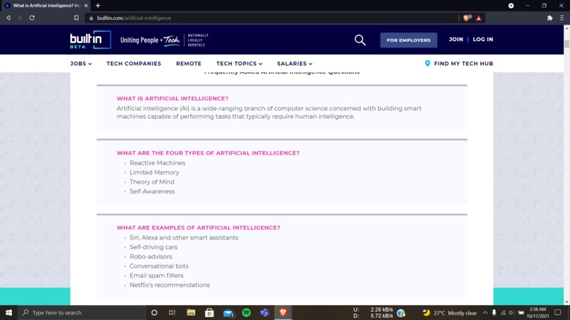Click heading What Are The Four Types
Viewport: 570px width, 320px height.
[x=208, y=153]
